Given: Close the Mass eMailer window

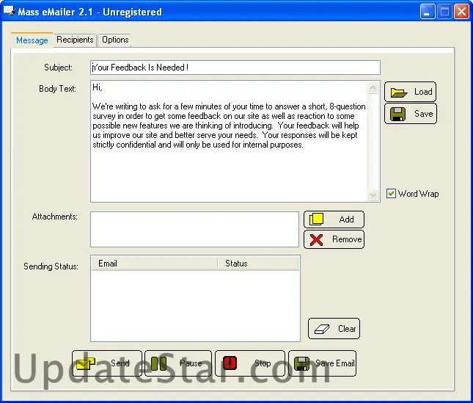Looking at the screenshot, I should point(461,12).
